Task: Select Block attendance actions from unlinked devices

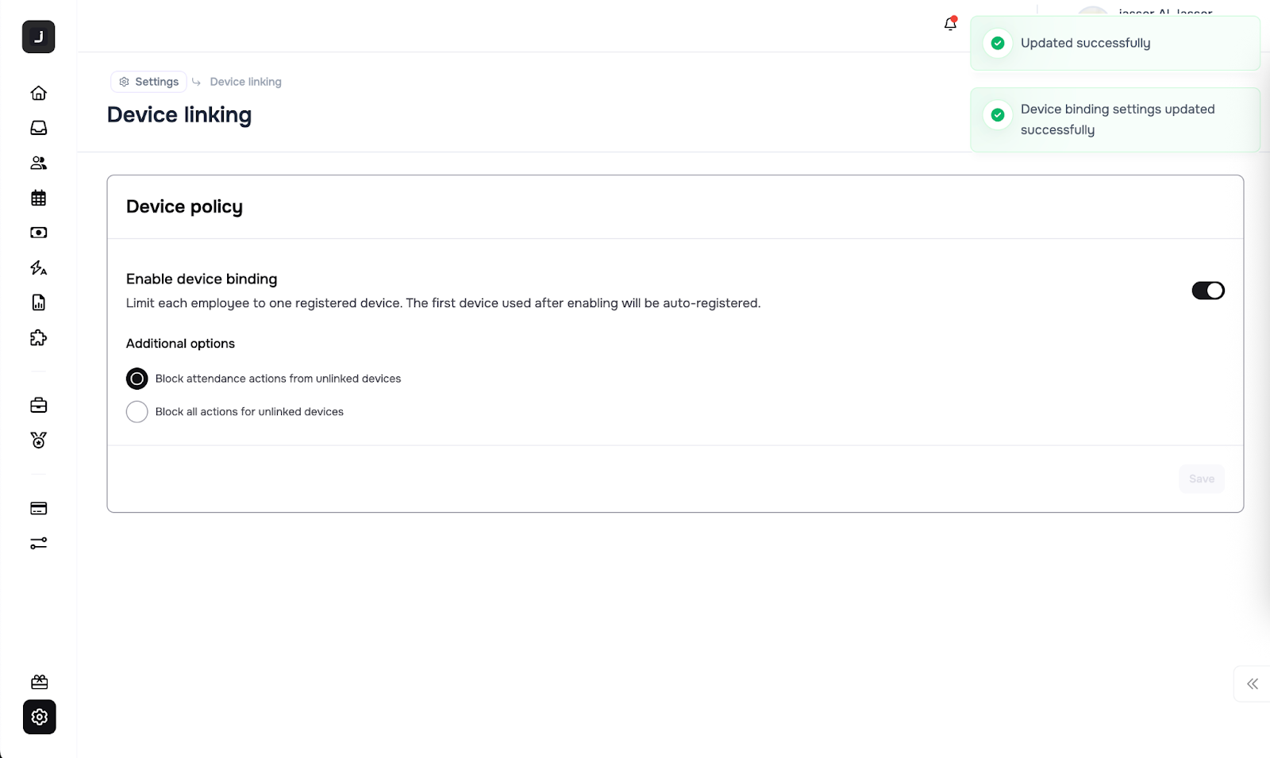Action: 137,379
